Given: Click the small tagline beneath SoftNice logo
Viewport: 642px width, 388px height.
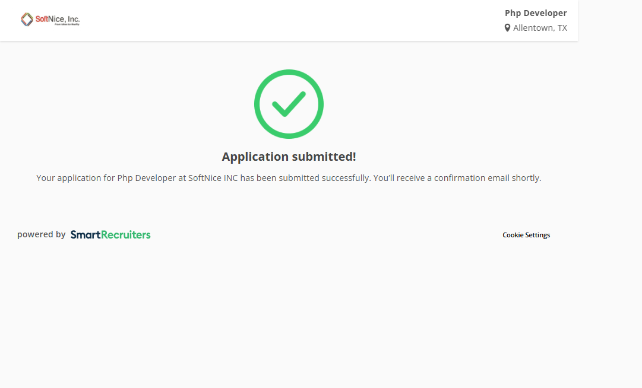Looking at the screenshot, I should (x=67, y=25).
